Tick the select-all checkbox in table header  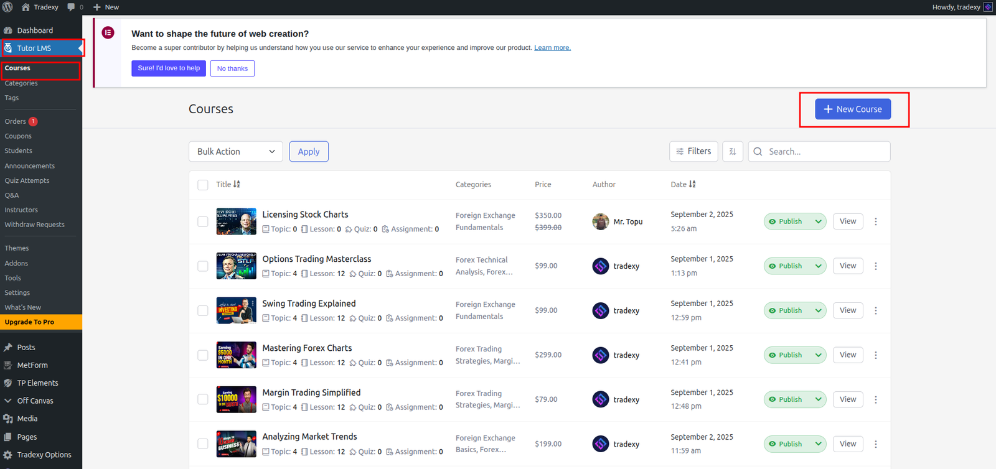pos(203,185)
